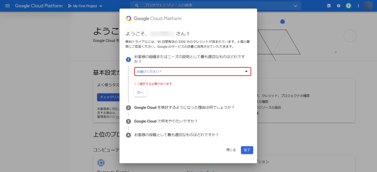Expand step 2 Google Cloud を検討する理由
377x172 pixels.
(x=184, y=107)
